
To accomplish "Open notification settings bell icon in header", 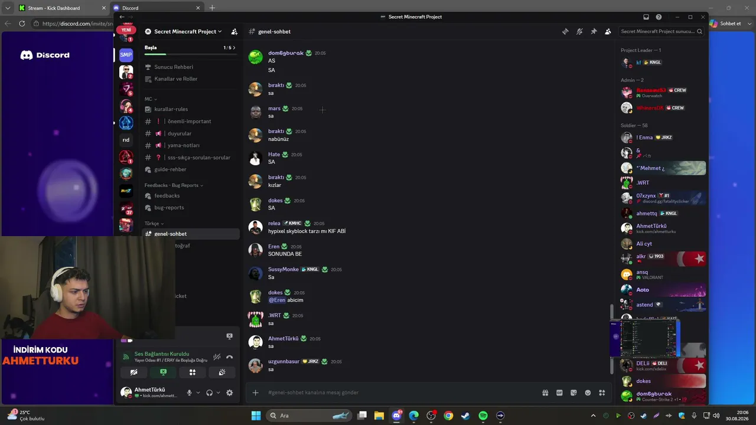I will (579, 31).
